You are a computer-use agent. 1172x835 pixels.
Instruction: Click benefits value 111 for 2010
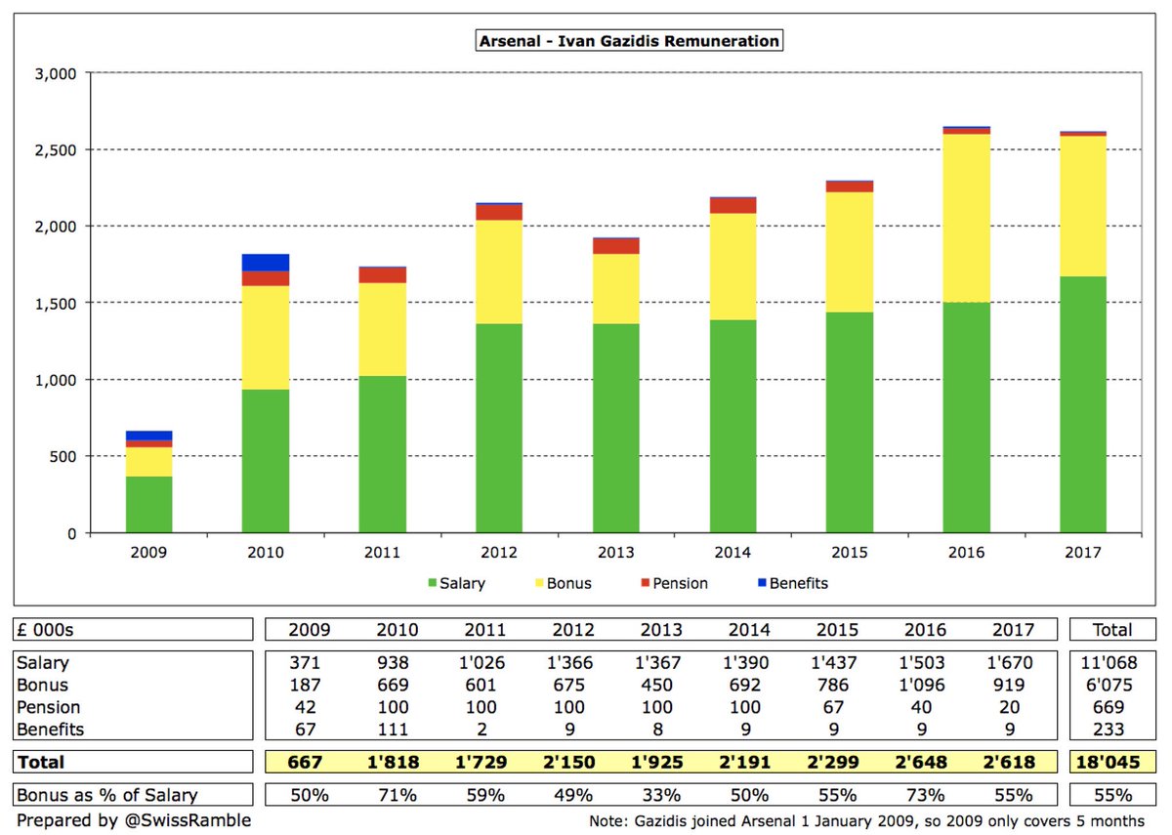coord(397,730)
